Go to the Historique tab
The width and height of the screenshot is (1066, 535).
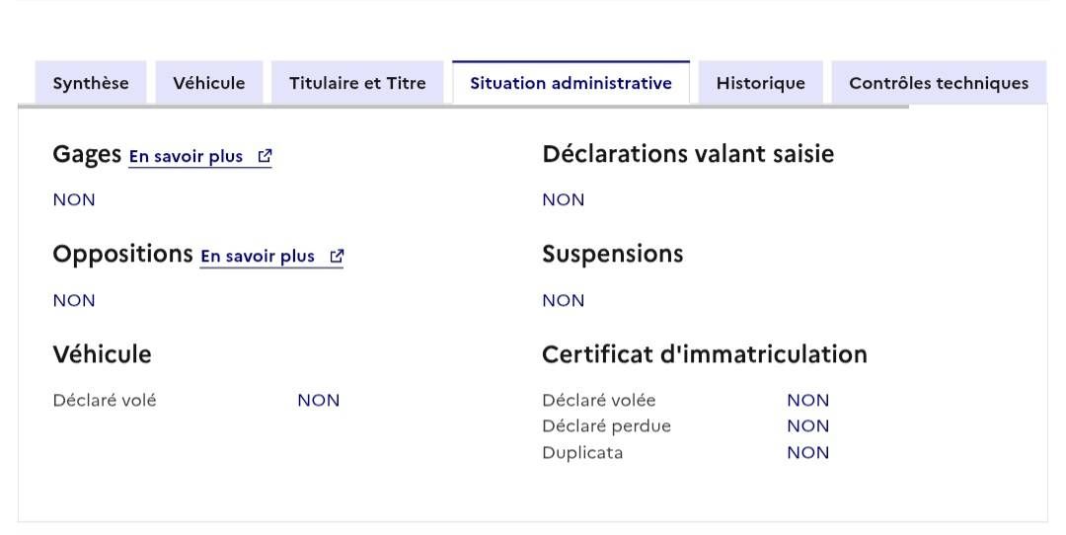click(x=761, y=83)
